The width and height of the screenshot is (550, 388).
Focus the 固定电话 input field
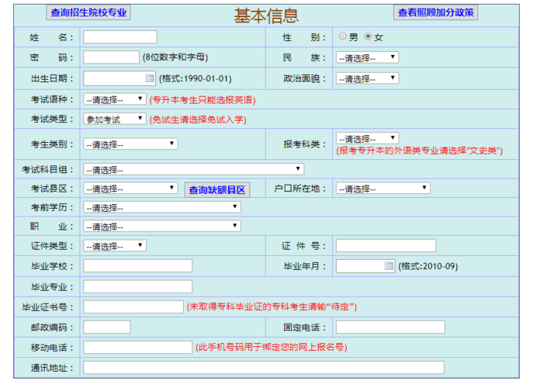click(x=390, y=327)
